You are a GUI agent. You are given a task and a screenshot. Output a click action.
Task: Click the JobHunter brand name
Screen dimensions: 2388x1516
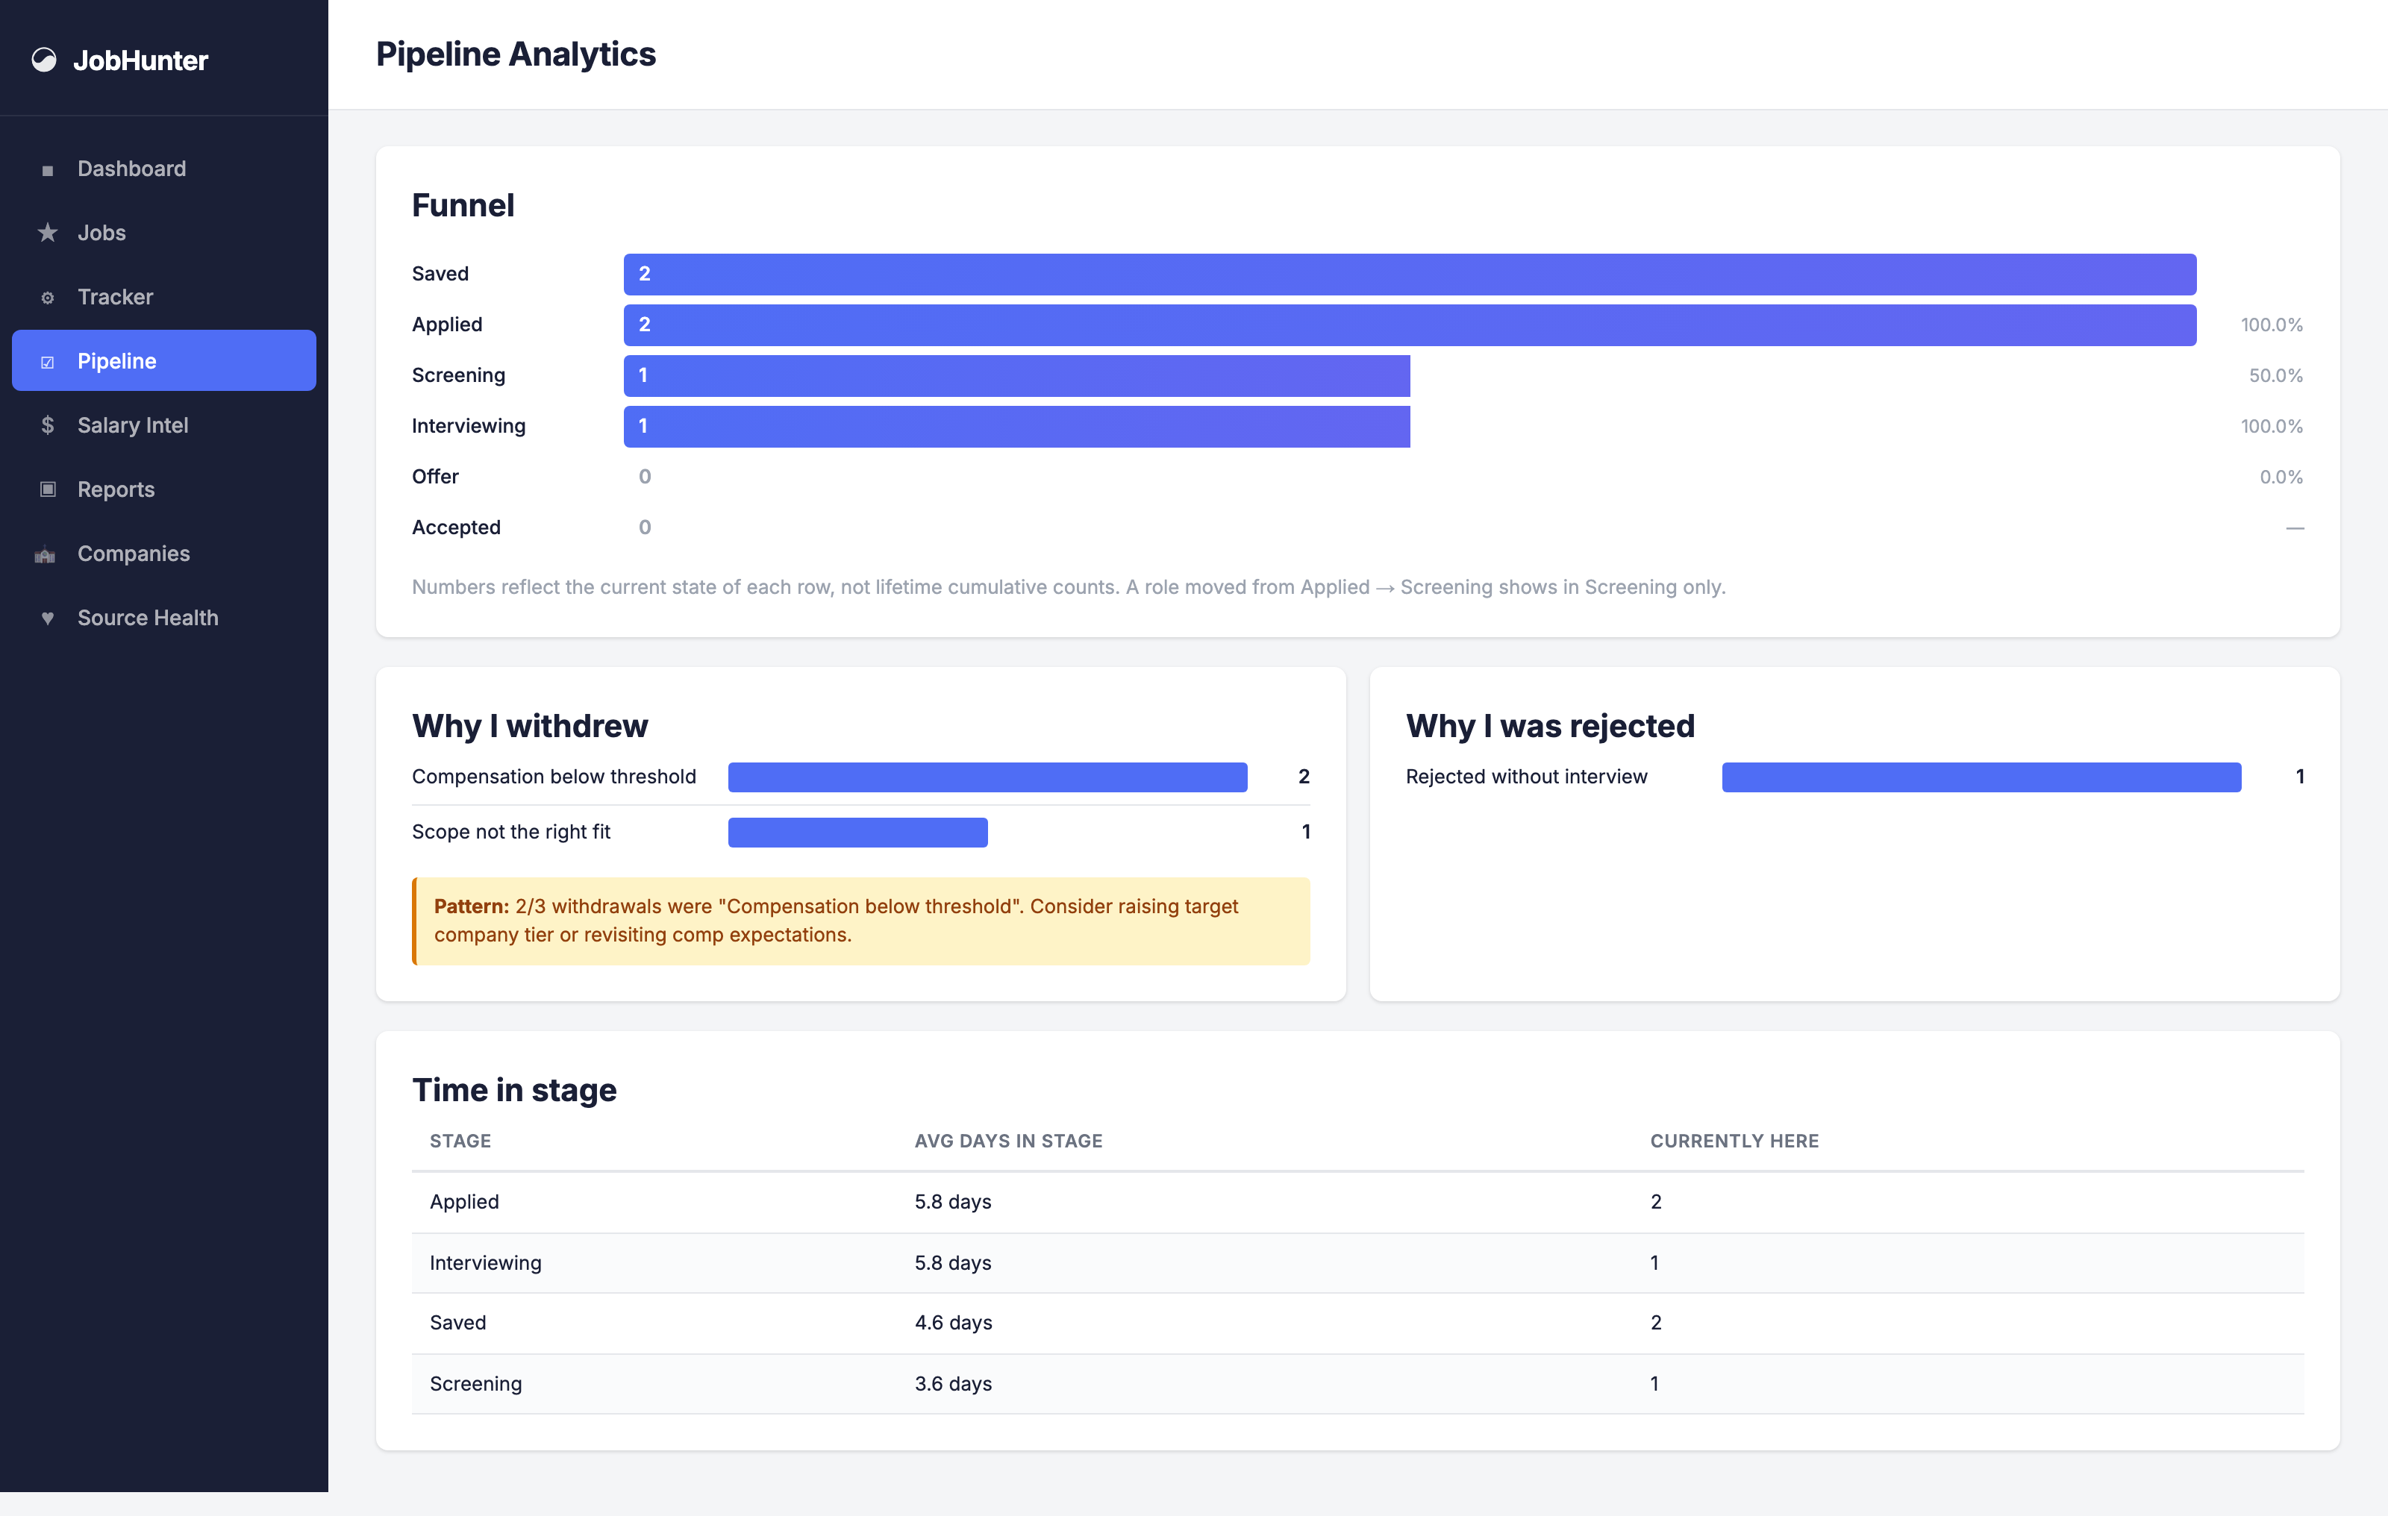click(141, 60)
